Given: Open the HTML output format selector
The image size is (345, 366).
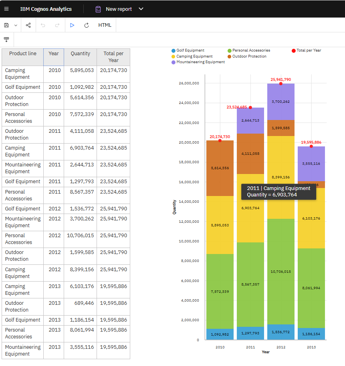Looking at the screenshot, I should coord(105,25).
